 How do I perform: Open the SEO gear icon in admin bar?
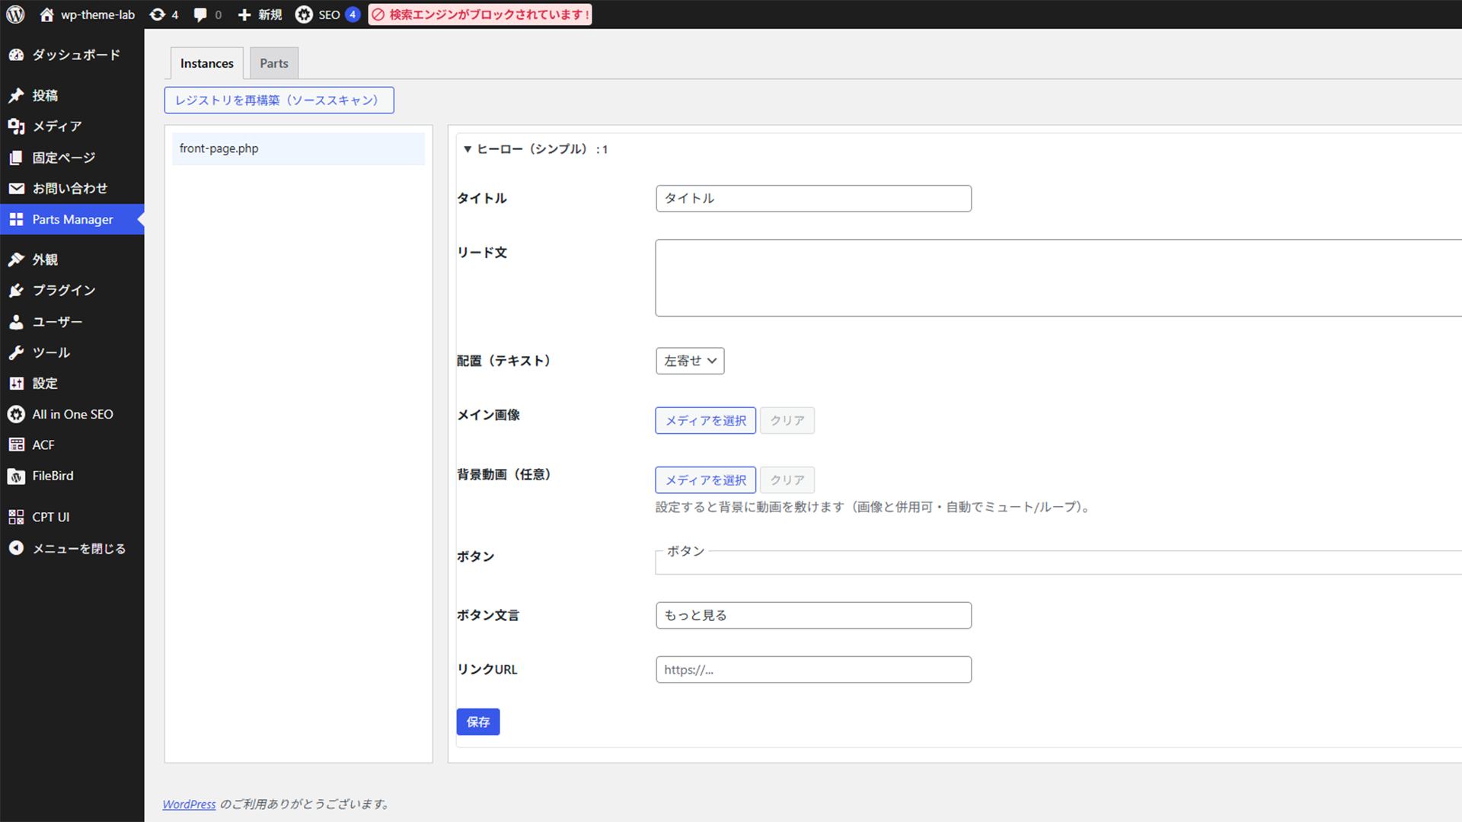coord(304,14)
